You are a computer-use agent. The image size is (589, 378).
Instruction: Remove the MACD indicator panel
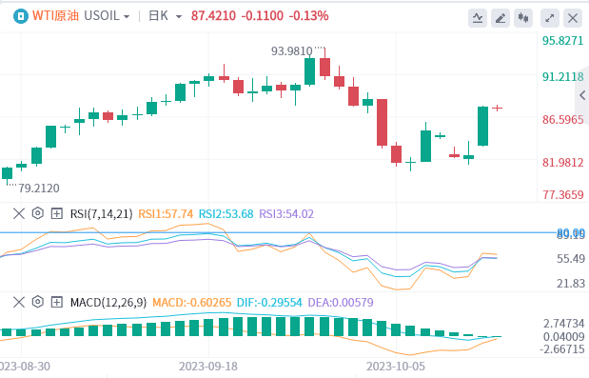[x=19, y=302]
